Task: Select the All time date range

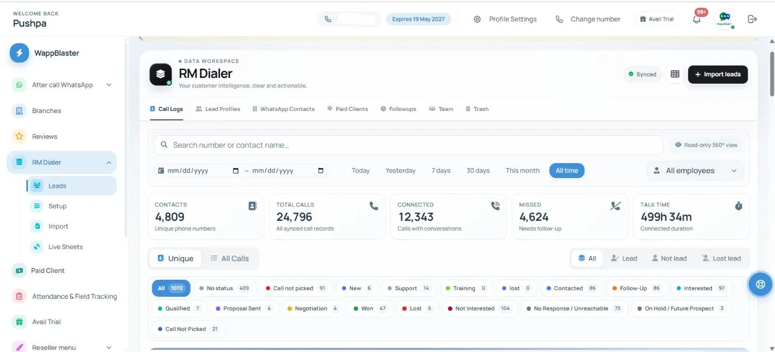Action: [x=567, y=171]
